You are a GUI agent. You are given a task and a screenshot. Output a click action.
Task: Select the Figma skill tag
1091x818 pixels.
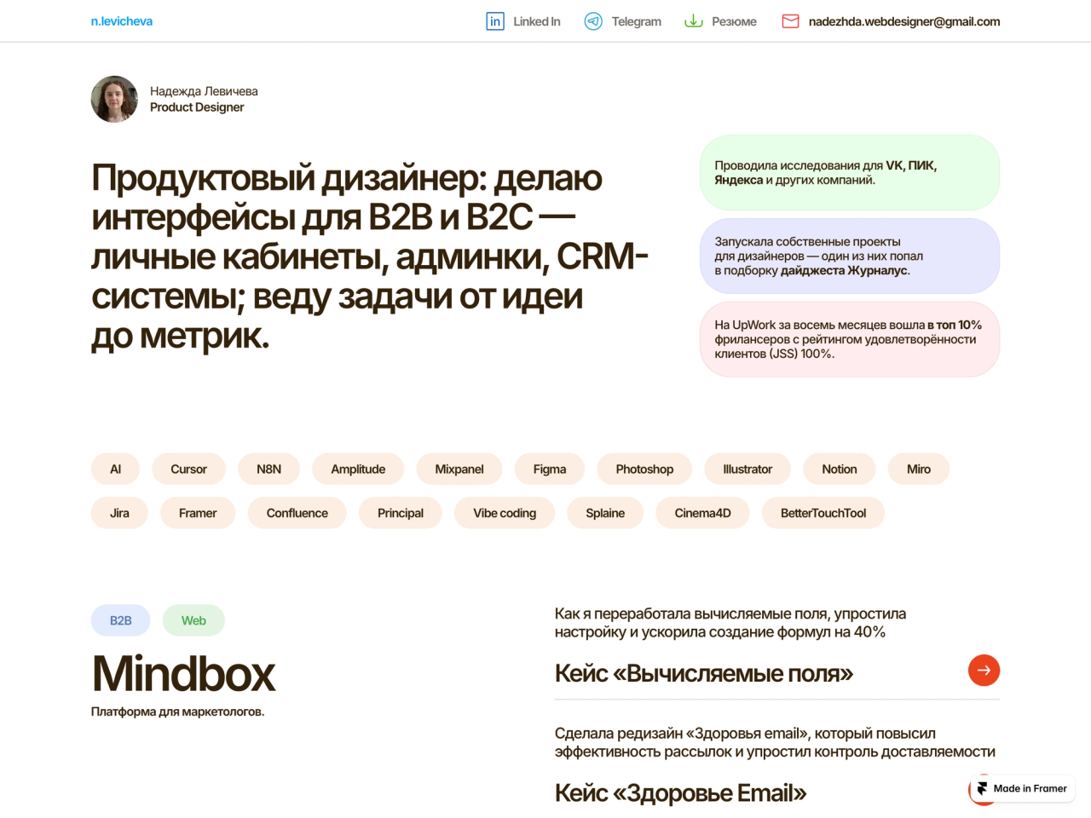[x=550, y=469]
